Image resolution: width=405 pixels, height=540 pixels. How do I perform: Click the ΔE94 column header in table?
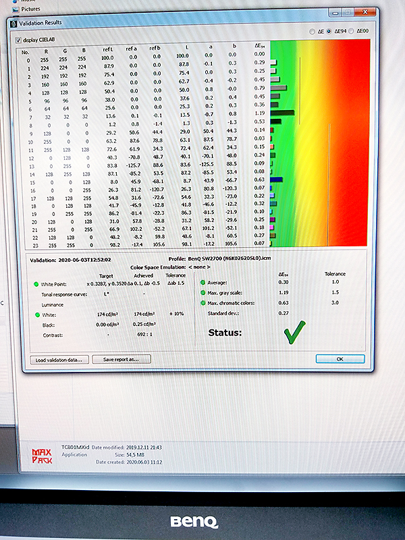(x=260, y=46)
